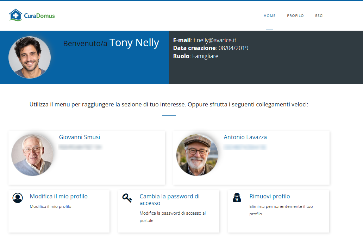Open the HOME menu item
This screenshot has width=363, height=241.
pos(269,16)
